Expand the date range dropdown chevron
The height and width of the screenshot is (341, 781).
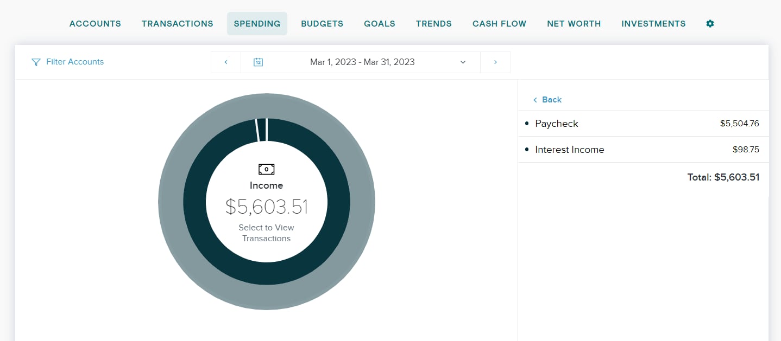click(463, 62)
